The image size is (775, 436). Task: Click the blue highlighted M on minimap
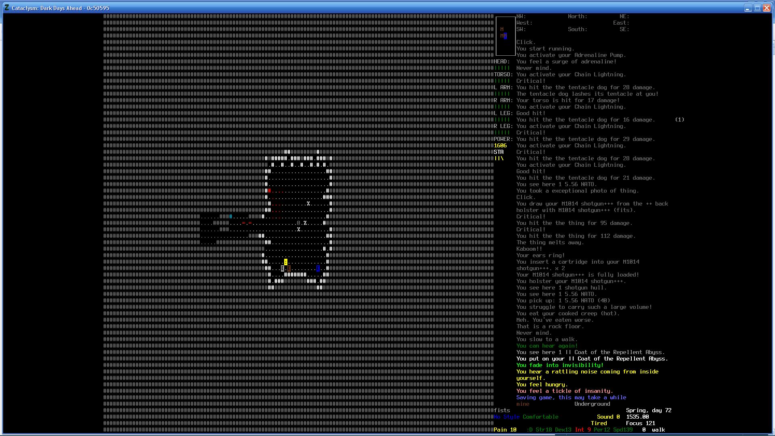point(505,36)
